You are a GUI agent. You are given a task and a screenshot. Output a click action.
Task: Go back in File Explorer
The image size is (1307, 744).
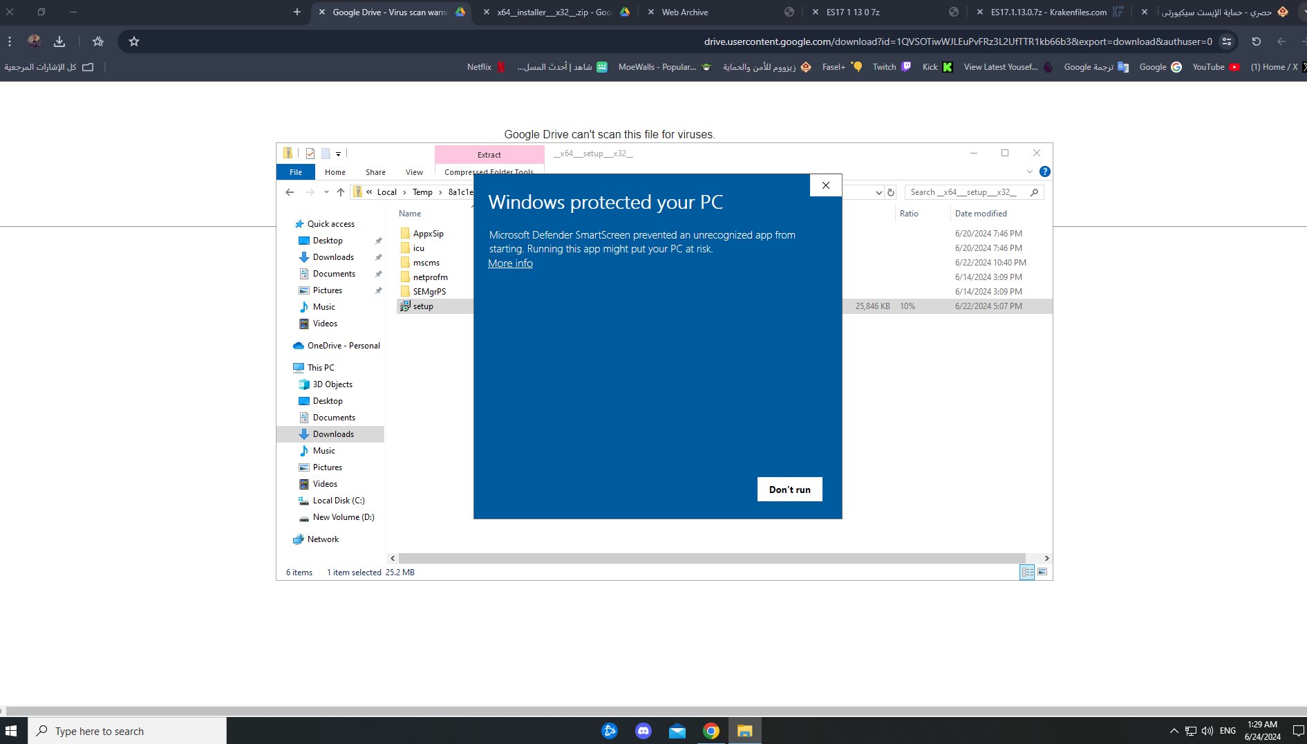290,192
